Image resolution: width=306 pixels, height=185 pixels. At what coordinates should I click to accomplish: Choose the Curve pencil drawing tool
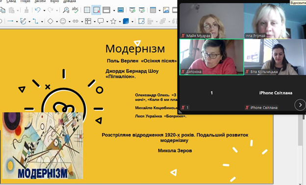[x=23, y=21]
